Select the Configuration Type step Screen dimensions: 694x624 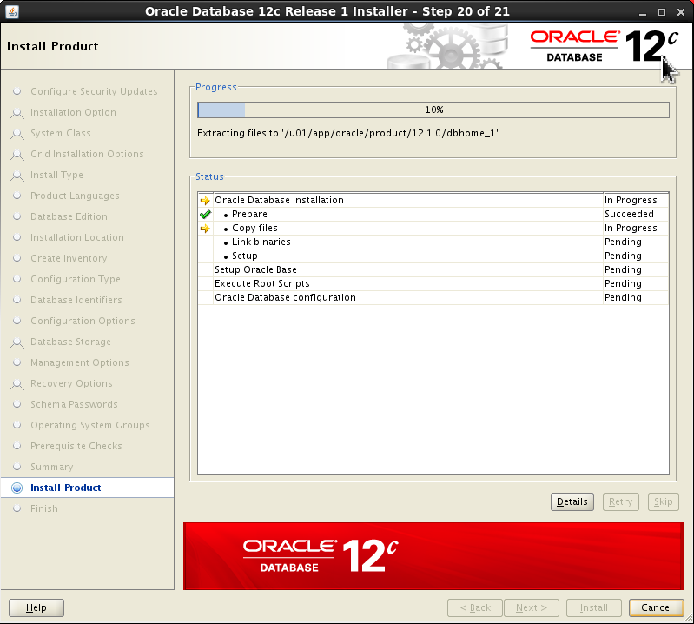click(76, 279)
